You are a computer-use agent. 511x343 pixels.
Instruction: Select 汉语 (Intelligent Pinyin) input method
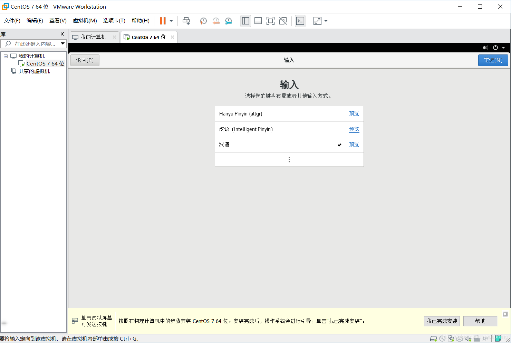[x=289, y=129]
